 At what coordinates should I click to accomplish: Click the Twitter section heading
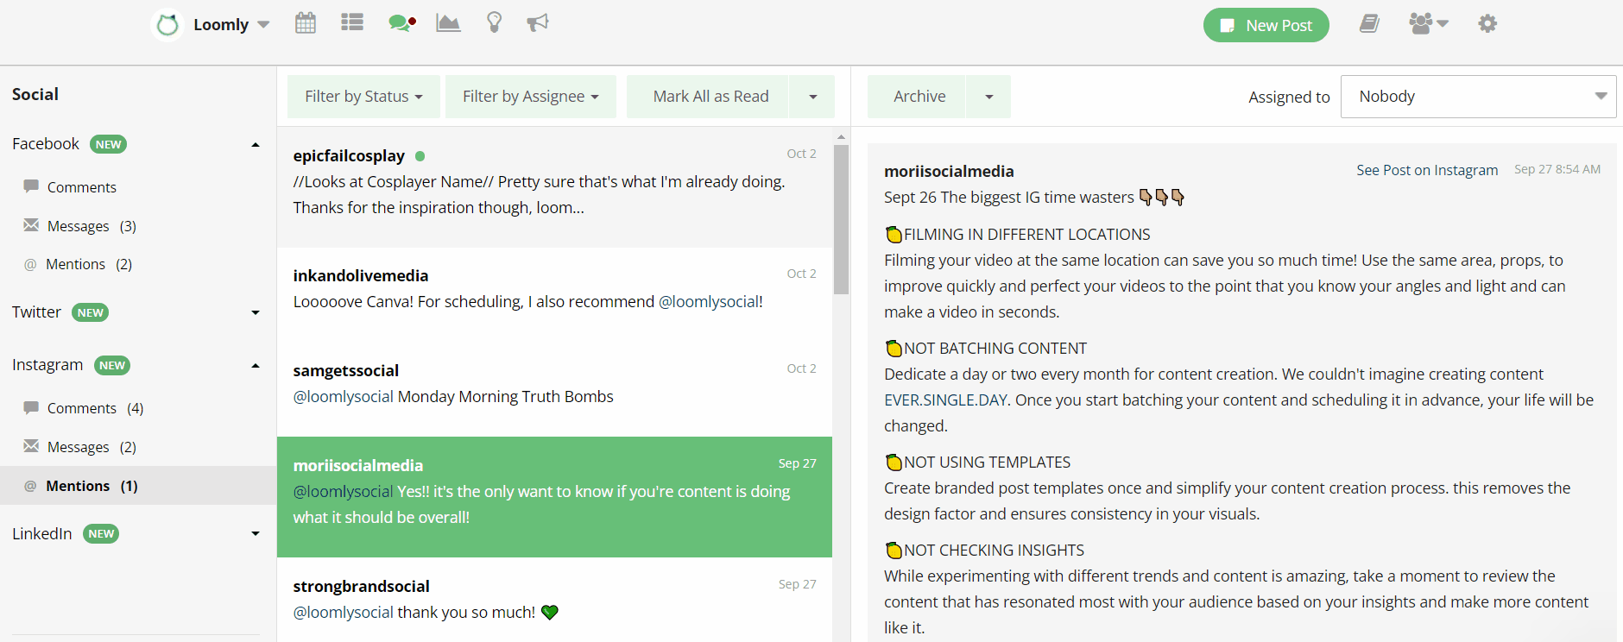click(36, 312)
